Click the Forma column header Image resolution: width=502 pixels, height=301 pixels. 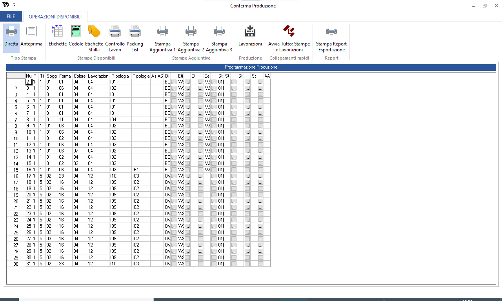(65, 76)
